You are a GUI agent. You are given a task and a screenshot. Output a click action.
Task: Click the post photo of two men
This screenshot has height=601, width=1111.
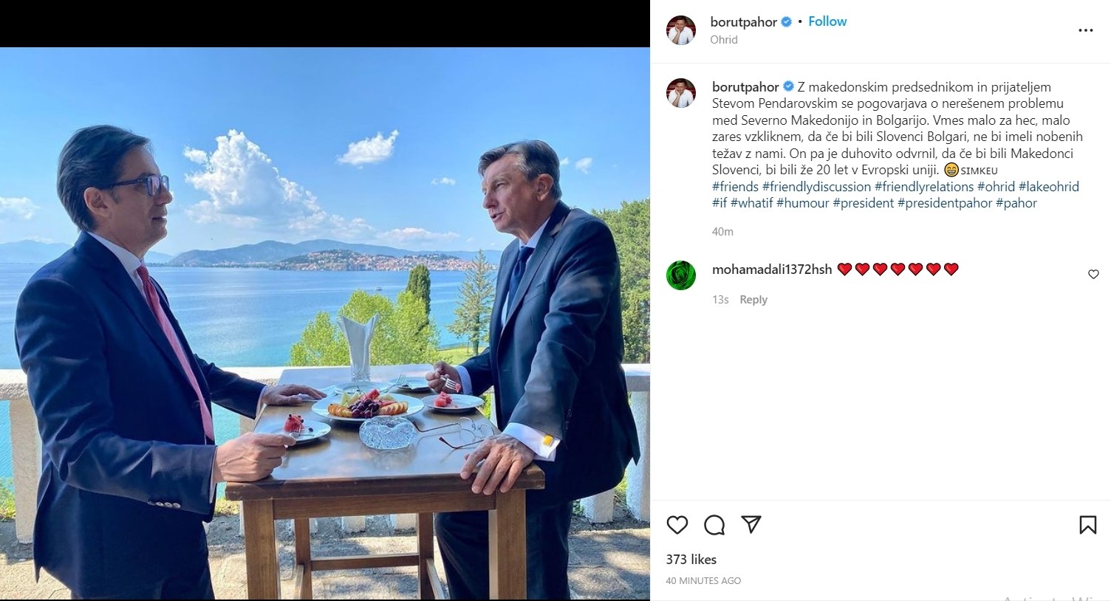325,323
